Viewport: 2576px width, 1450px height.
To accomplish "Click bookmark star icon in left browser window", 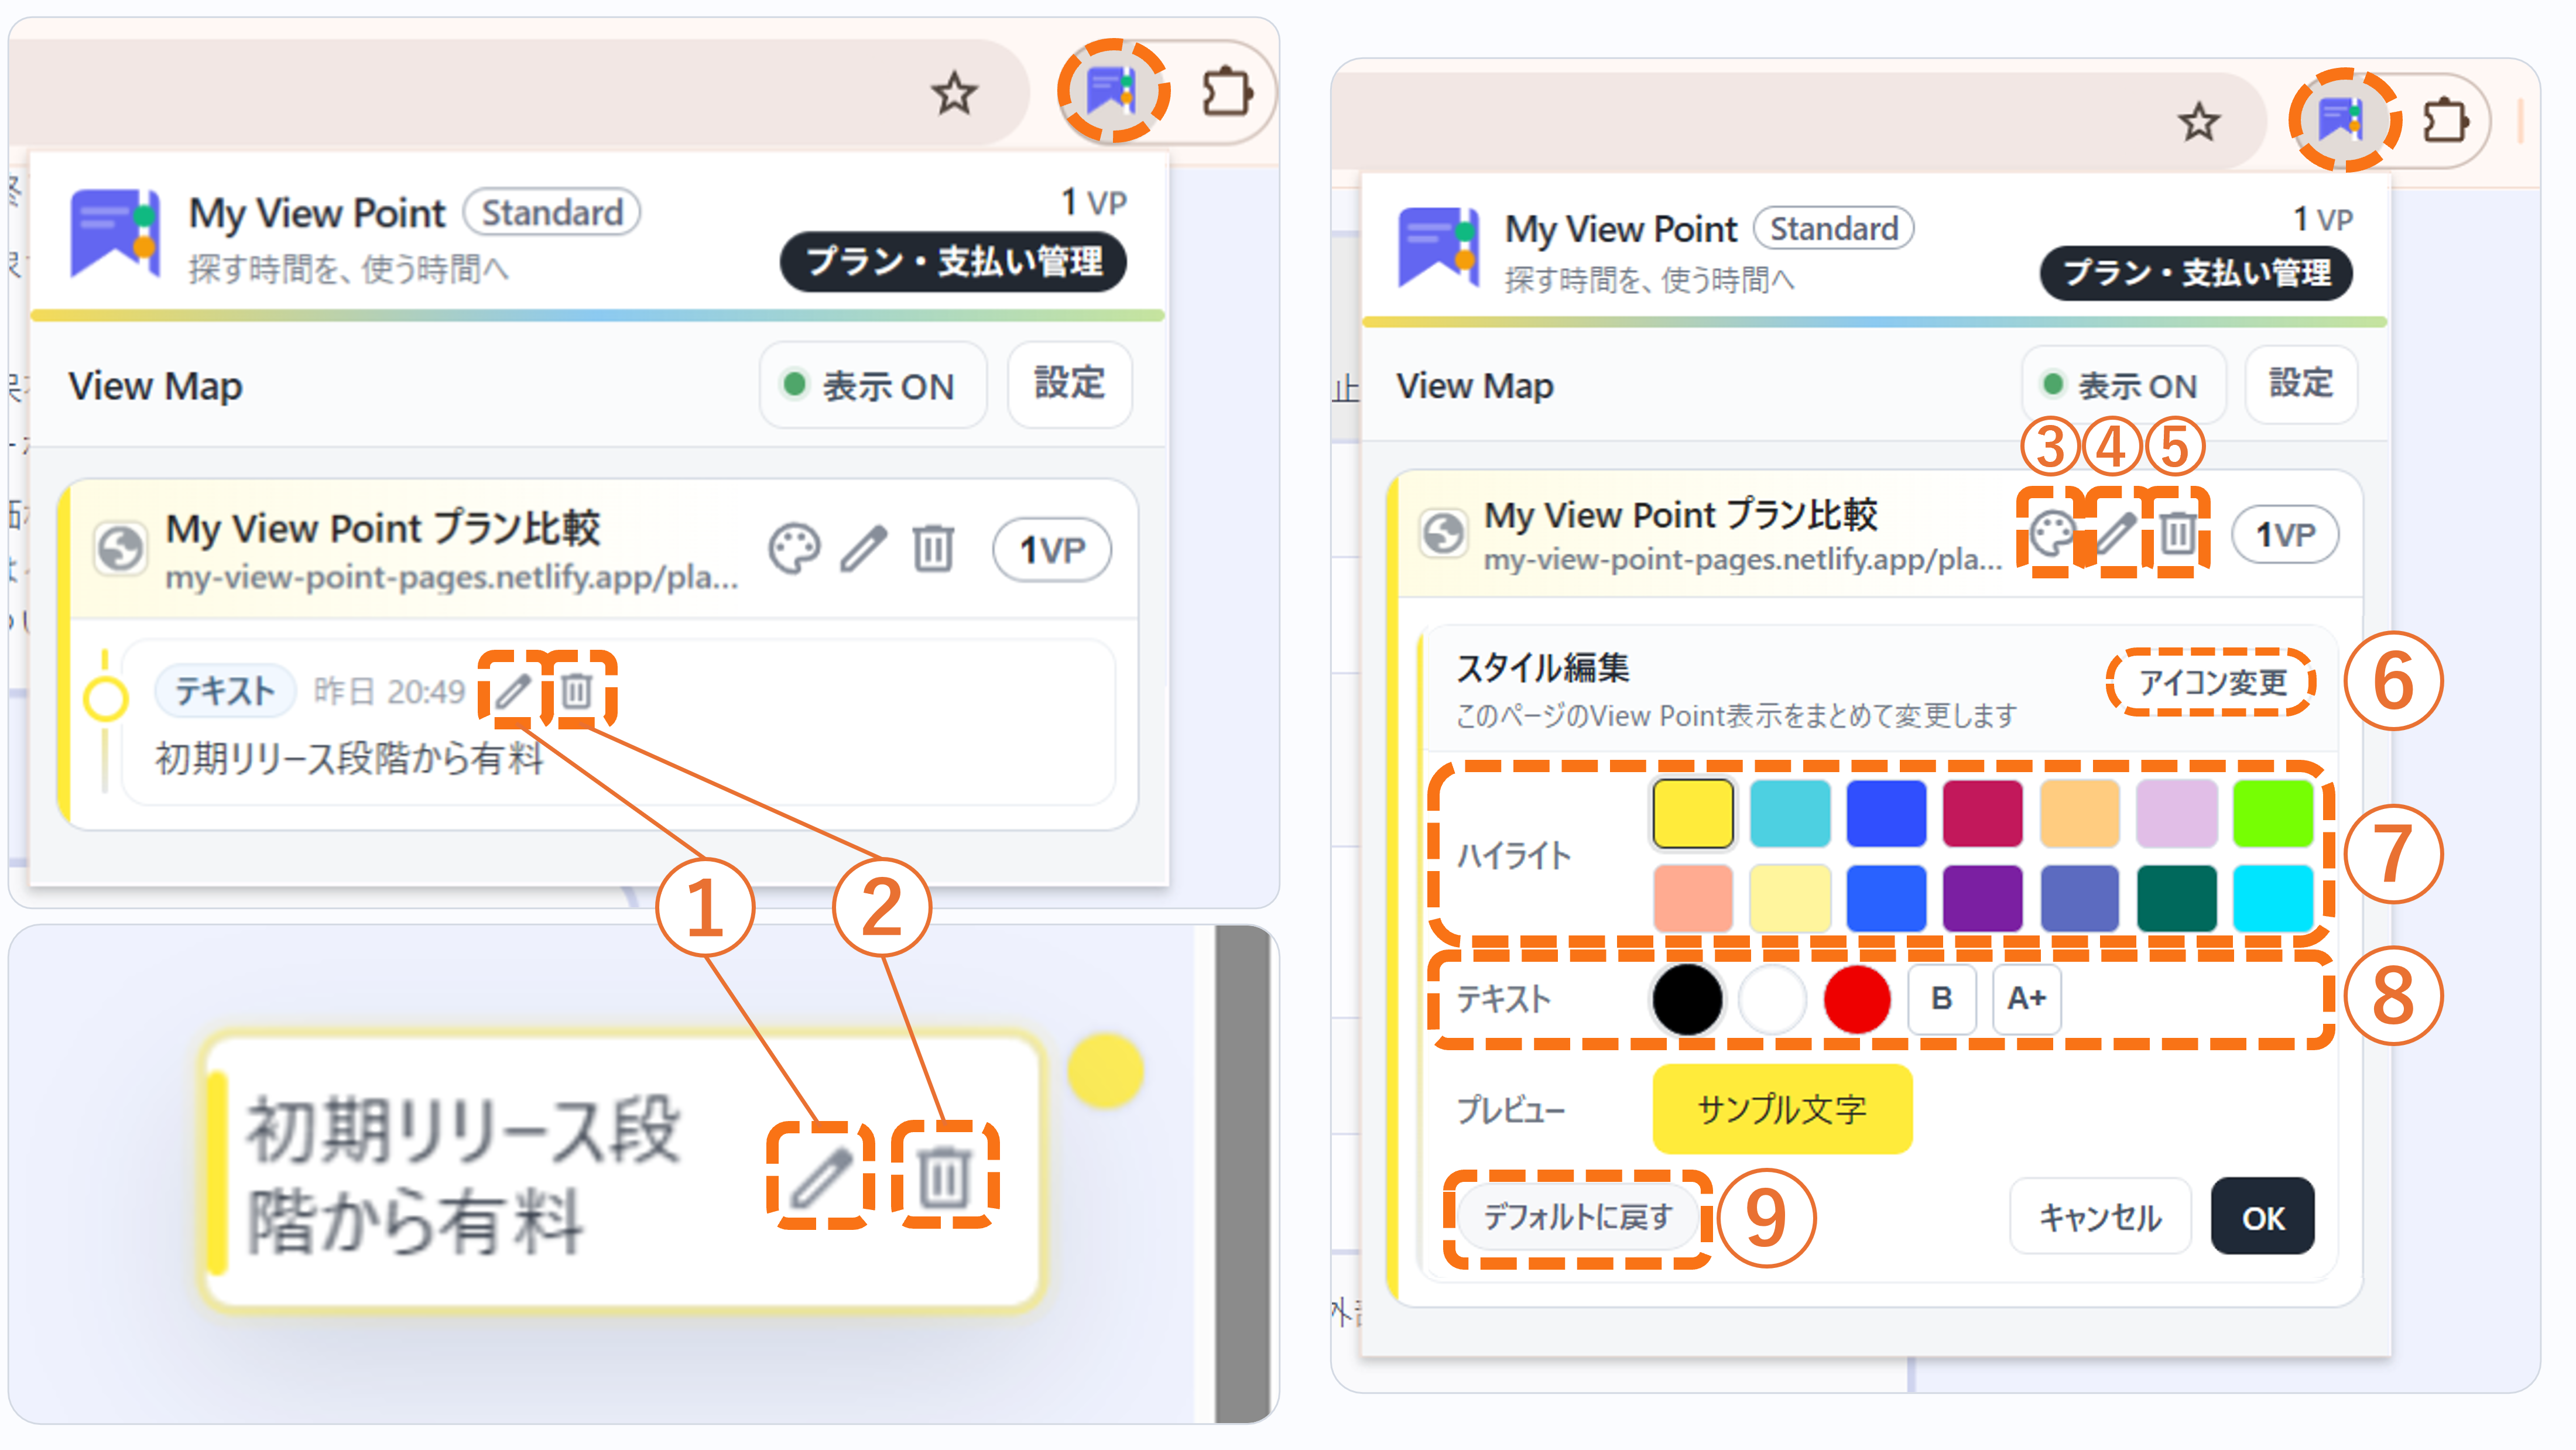I will (953, 93).
